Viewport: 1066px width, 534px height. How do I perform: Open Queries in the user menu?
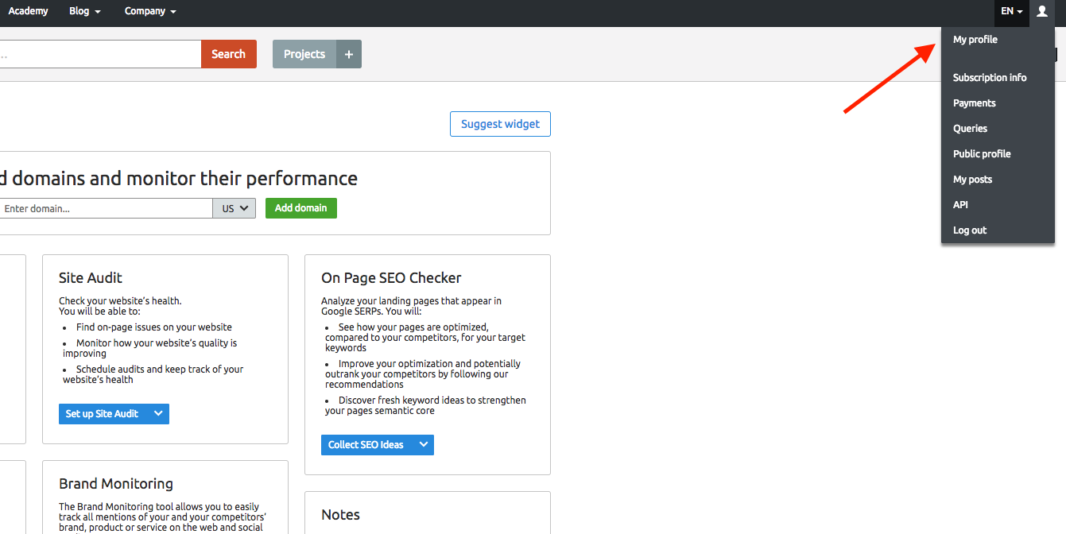click(971, 129)
